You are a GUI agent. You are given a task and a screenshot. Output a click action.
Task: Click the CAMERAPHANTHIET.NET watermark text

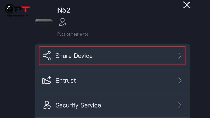[x=17, y=16]
